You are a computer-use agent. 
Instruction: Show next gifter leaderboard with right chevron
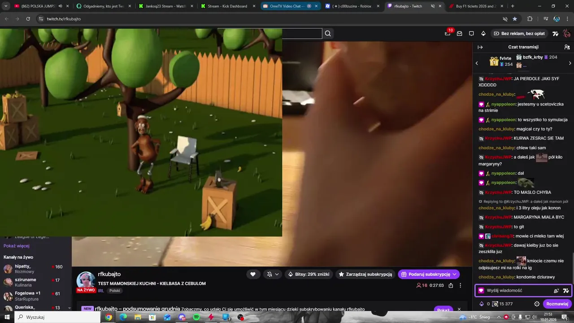(x=570, y=63)
